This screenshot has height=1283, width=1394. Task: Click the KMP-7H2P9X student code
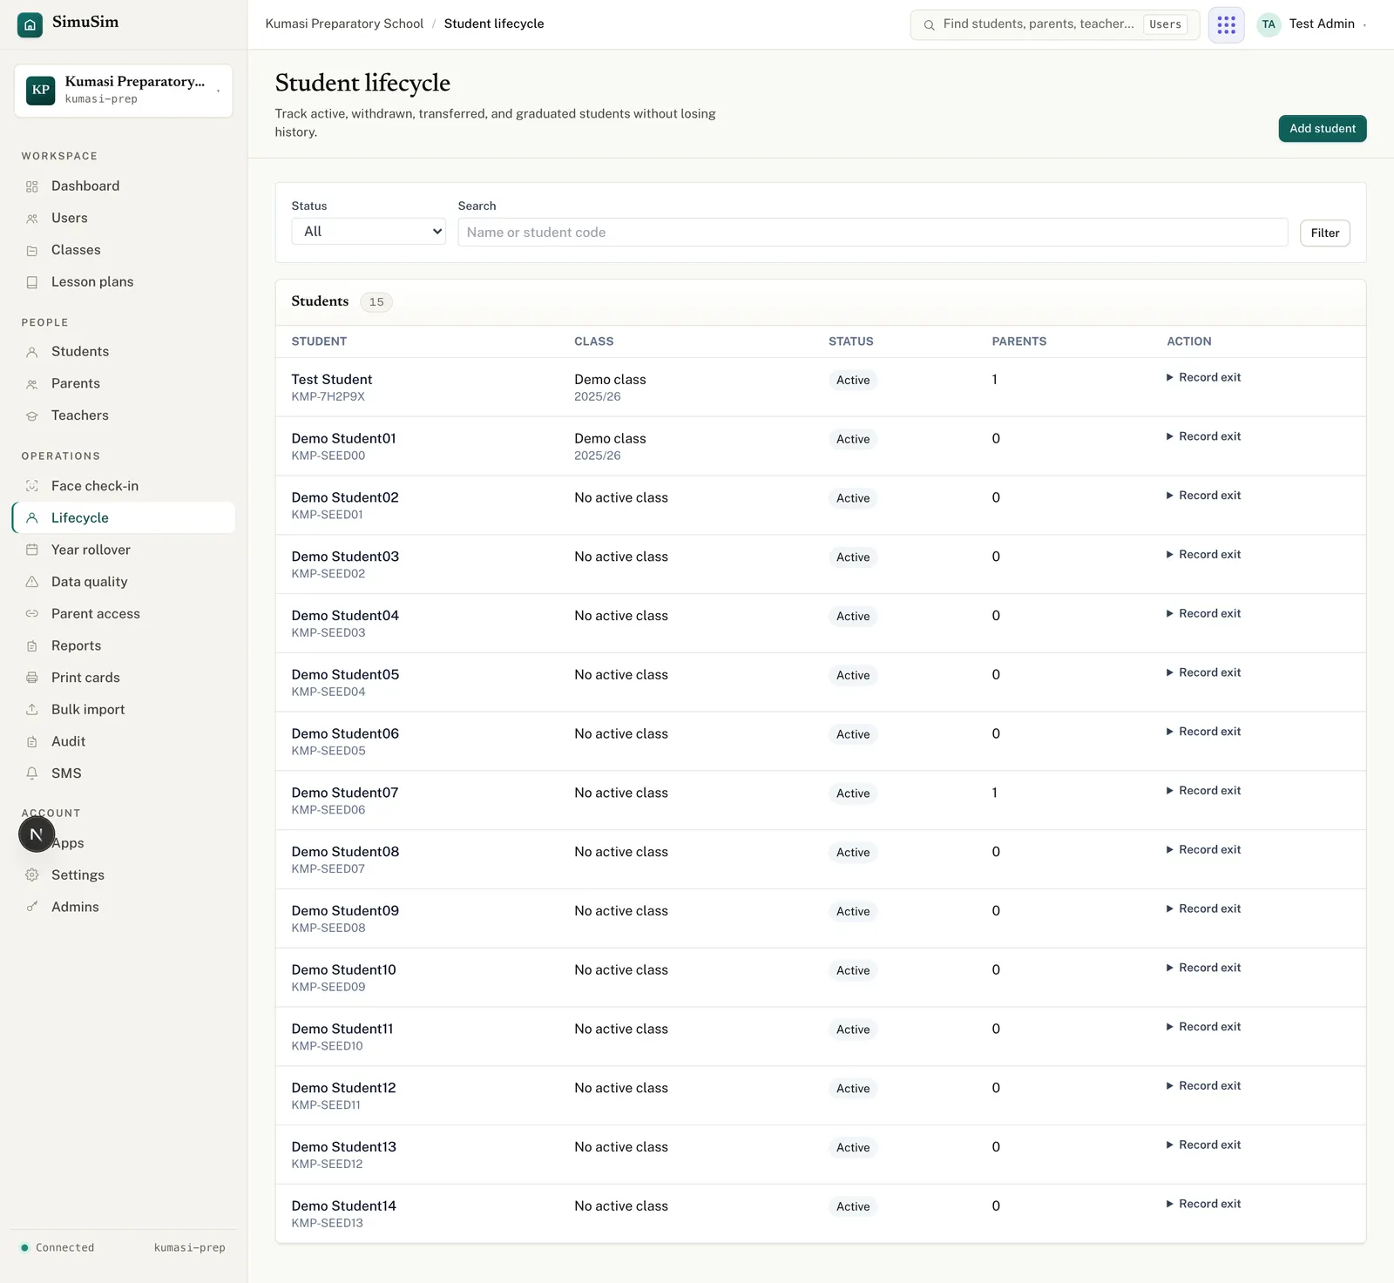(328, 397)
